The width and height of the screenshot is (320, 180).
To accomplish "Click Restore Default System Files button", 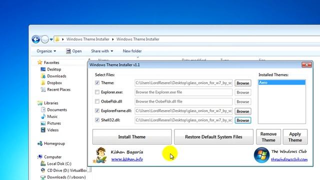I will [x=213, y=136].
